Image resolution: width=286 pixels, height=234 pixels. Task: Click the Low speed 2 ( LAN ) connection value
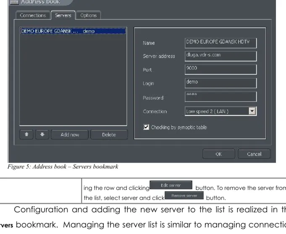pyautogui.click(x=207, y=111)
